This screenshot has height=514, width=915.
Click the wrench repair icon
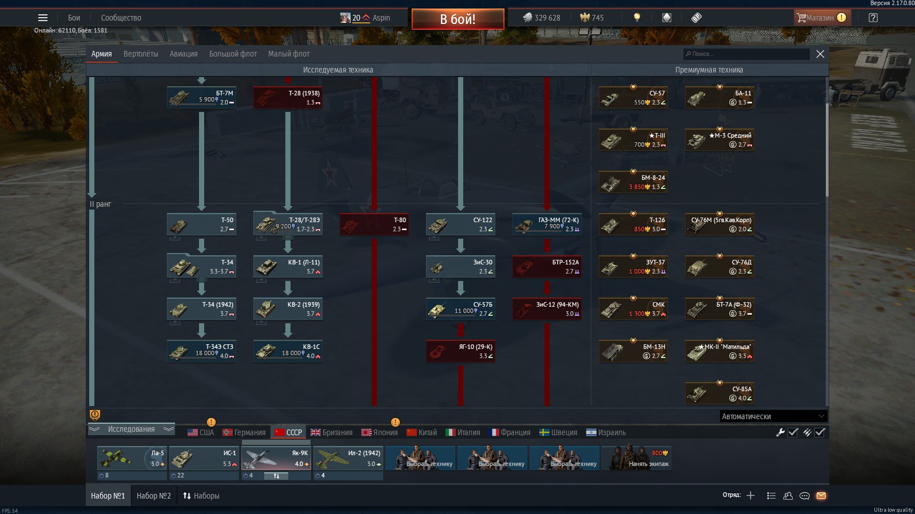tap(780, 432)
